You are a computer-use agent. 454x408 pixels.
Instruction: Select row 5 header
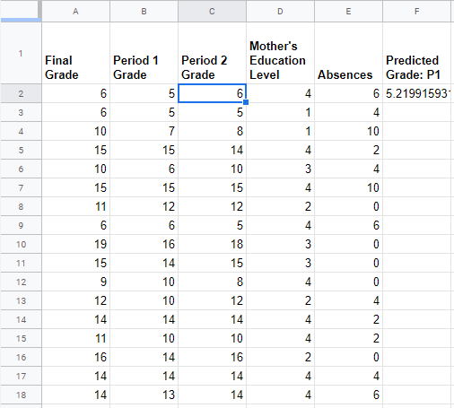21,150
